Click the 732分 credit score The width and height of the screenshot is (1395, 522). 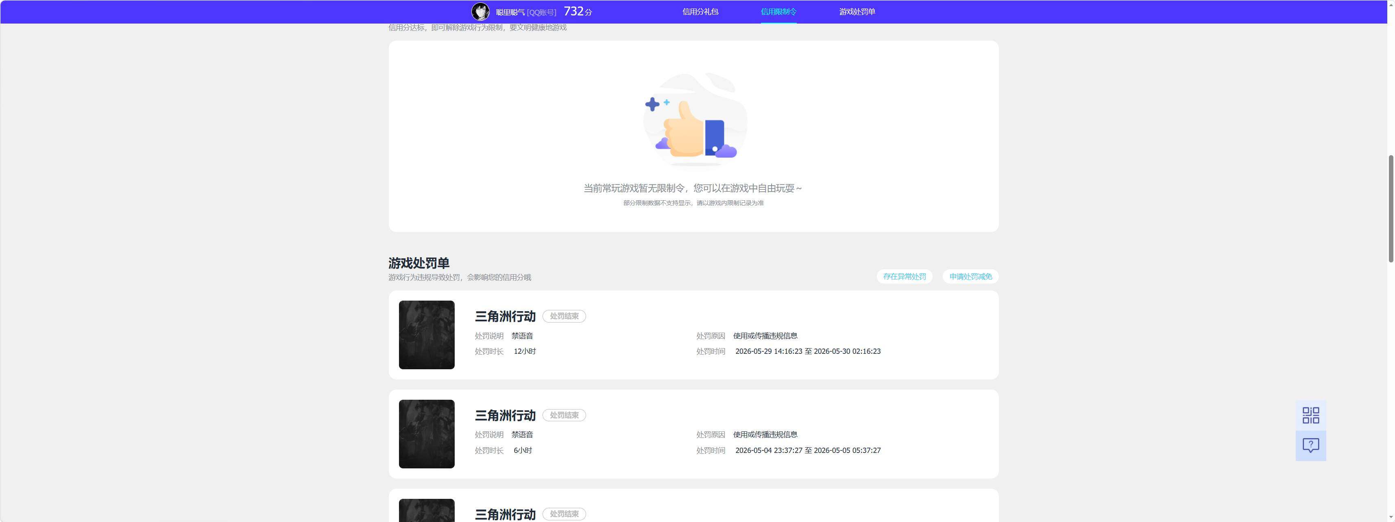click(578, 11)
